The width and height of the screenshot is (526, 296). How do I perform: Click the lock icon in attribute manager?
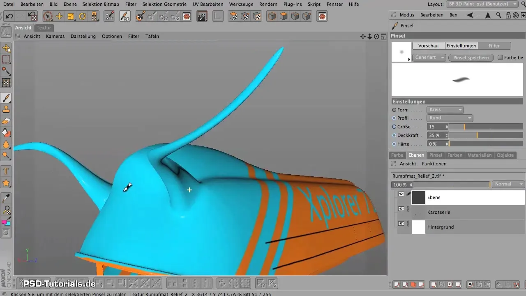(508, 15)
